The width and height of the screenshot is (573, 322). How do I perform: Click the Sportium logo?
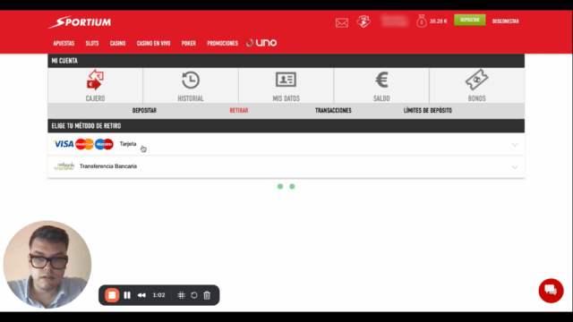tap(80, 21)
